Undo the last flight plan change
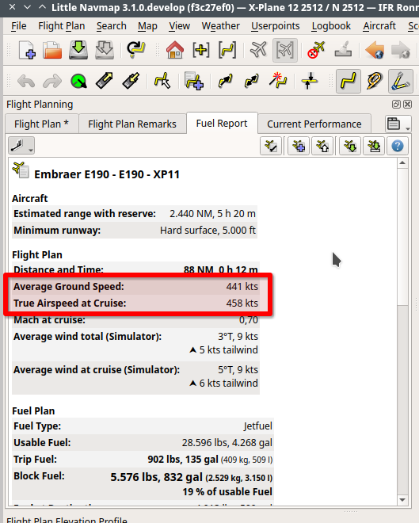The image size is (419, 523). pos(26,81)
